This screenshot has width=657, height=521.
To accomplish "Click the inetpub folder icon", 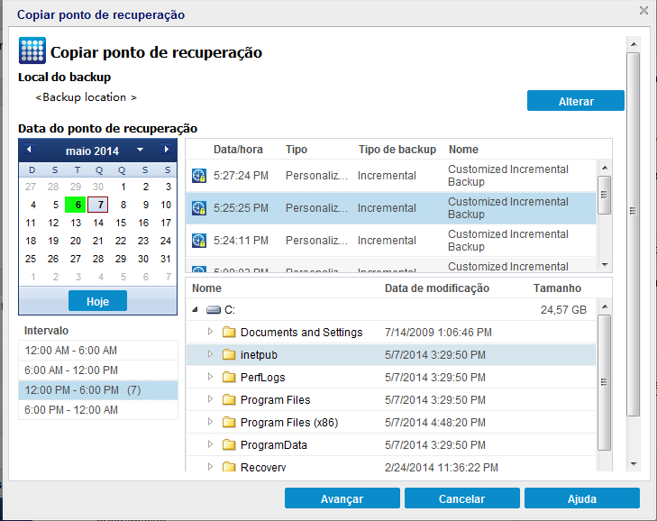I will (229, 354).
